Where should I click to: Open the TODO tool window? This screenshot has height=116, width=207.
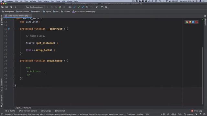pos(10,111)
